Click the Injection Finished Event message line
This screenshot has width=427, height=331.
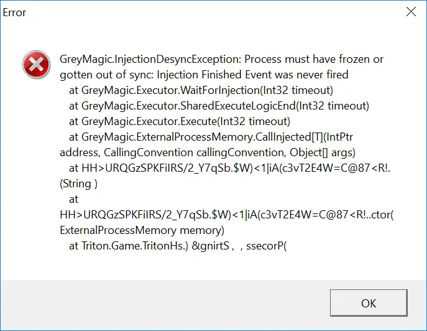[204, 75]
